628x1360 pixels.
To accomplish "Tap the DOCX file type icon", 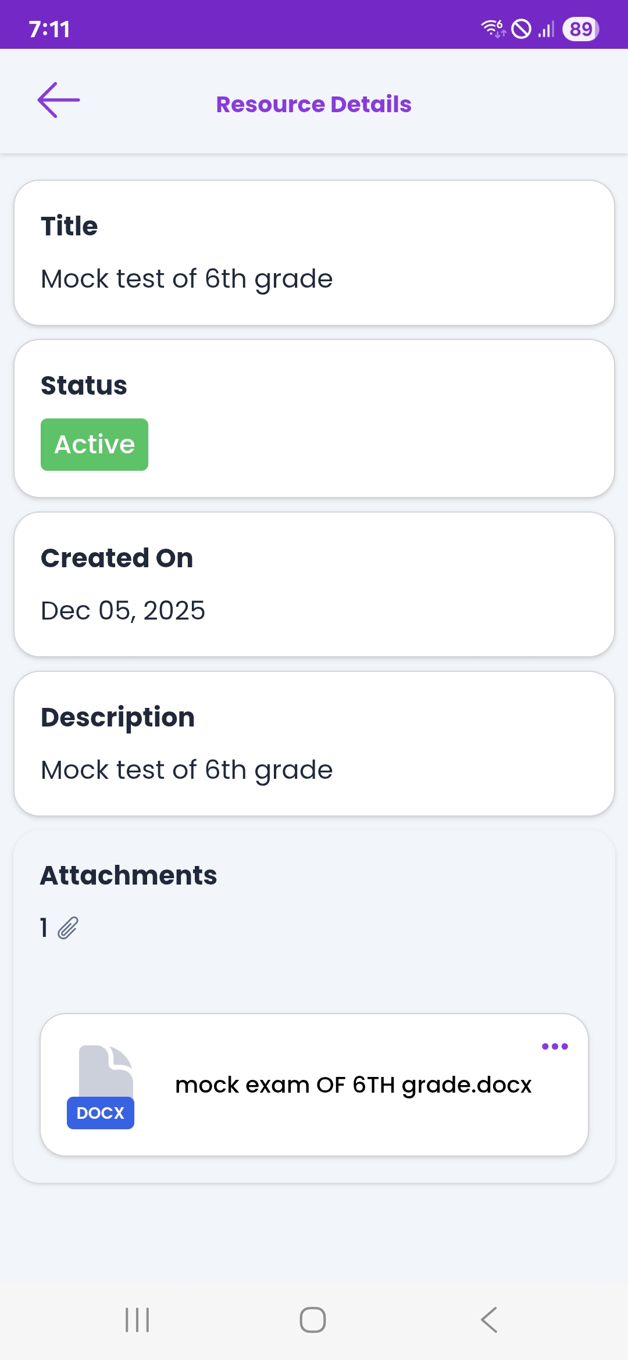I will click(x=101, y=1087).
